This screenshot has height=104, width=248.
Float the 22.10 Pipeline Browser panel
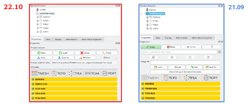pos(117,6)
